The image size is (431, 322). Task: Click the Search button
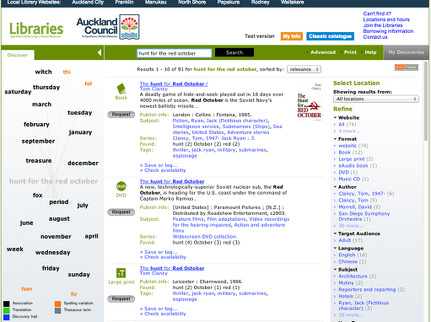(x=234, y=52)
